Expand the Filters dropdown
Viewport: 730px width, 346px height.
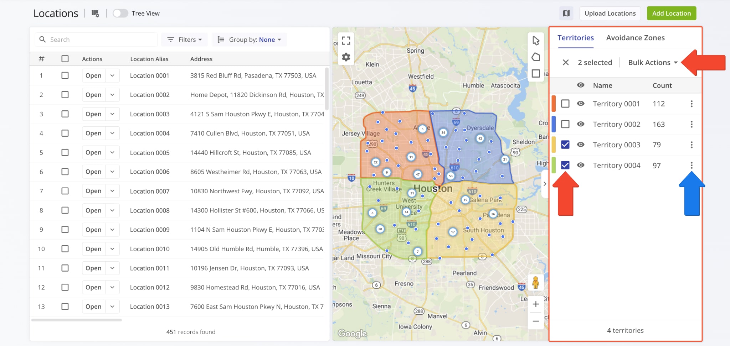tap(185, 40)
